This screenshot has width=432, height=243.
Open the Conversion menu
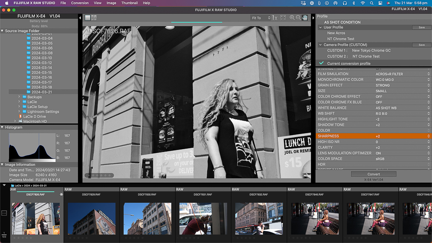pos(80,3)
